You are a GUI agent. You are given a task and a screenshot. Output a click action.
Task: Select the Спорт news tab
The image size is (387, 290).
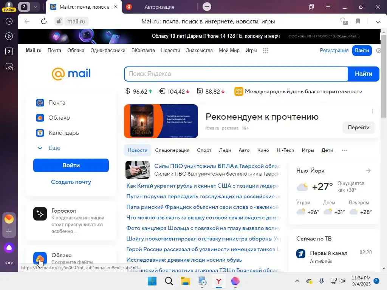point(204,150)
